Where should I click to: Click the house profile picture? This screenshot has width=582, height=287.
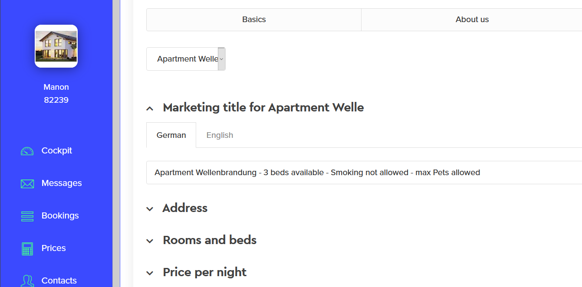pyautogui.click(x=56, y=46)
